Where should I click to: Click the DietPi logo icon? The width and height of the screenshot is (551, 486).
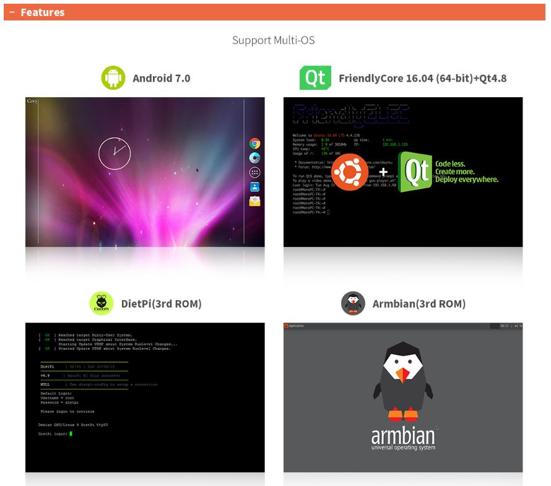[102, 303]
